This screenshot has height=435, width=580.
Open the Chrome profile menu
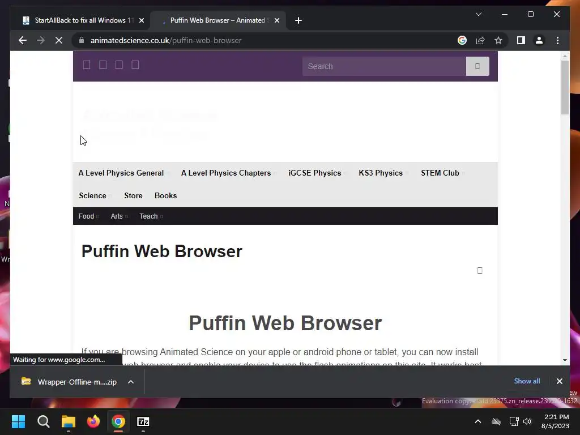[x=539, y=40]
